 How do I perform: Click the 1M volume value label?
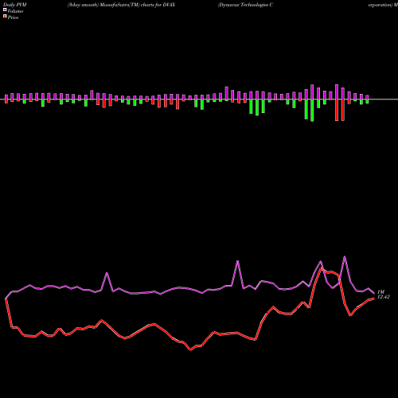tap(380, 292)
